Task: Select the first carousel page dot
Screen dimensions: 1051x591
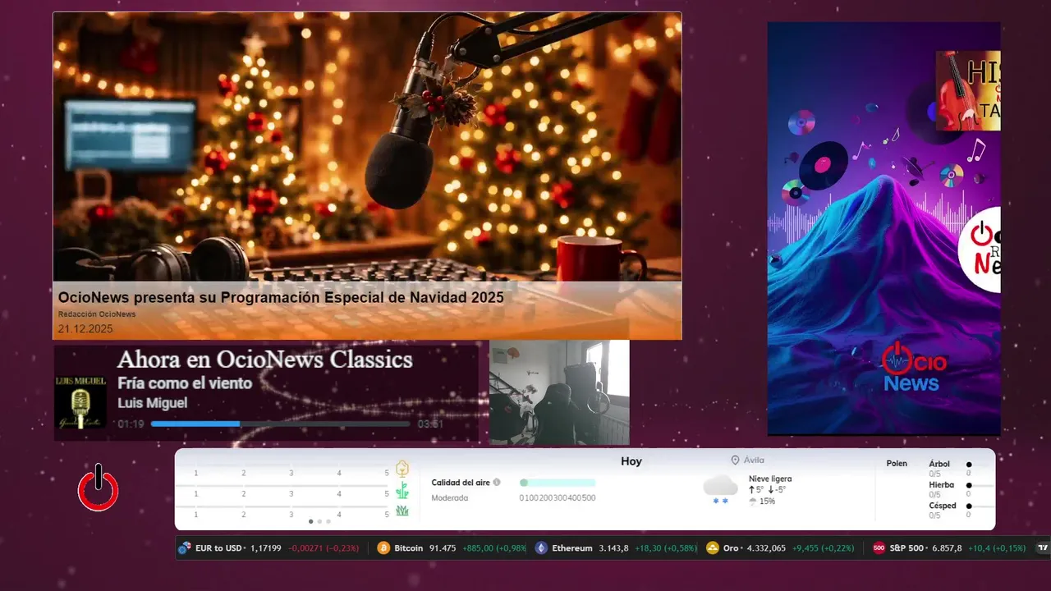Action: pyautogui.click(x=310, y=521)
